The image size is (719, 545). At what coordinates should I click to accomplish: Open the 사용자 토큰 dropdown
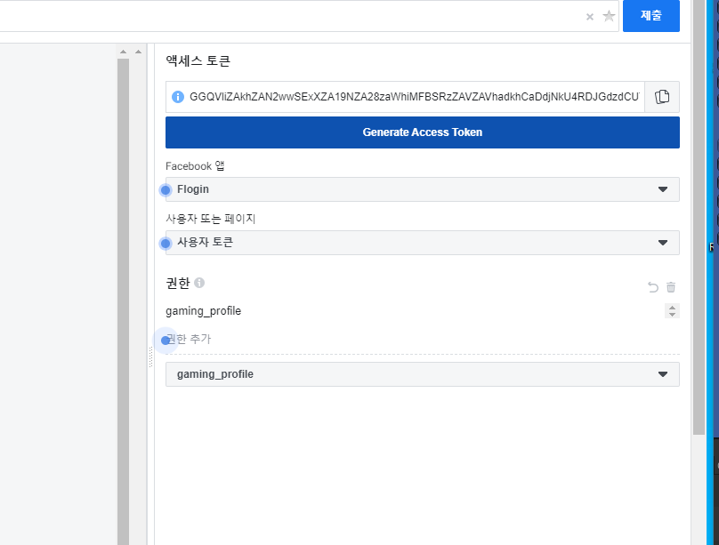click(x=423, y=243)
